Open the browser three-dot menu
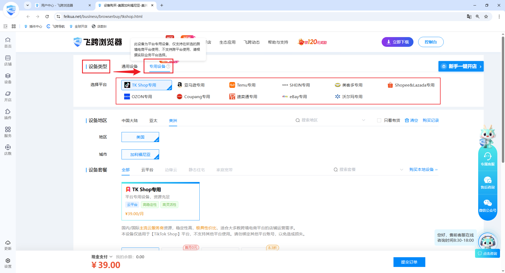Image resolution: width=505 pixels, height=273 pixels. (499, 17)
